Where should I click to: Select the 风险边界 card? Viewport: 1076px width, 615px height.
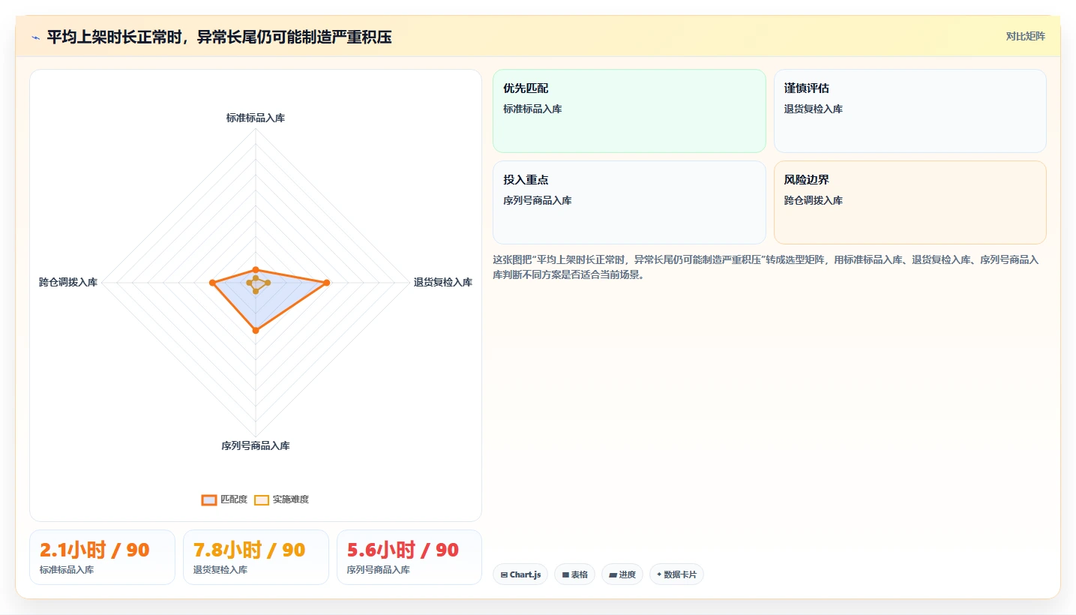(x=910, y=202)
